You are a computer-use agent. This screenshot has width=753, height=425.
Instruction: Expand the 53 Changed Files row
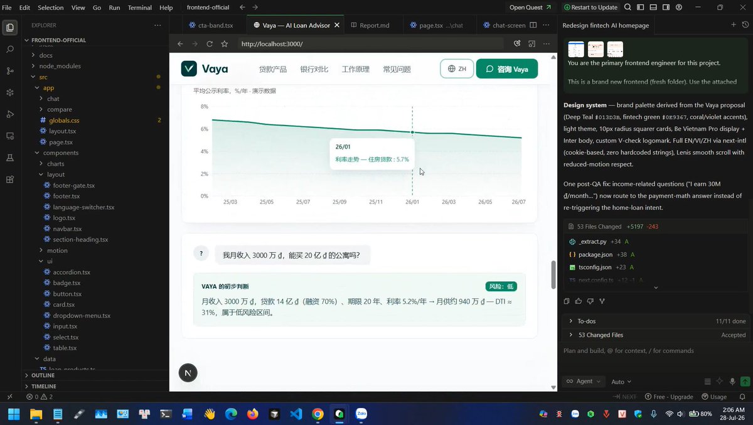(x=654, y=335)
